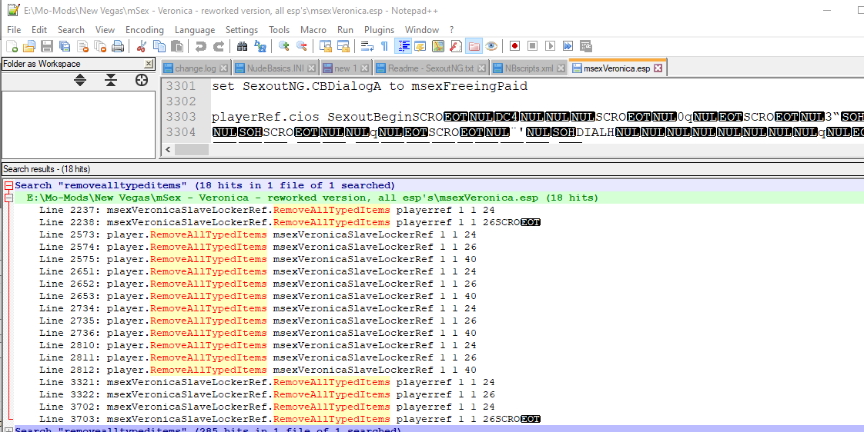Close the msexVeronica.esp tab
This screenshot has height=432, width=864.
pos(658,68)
